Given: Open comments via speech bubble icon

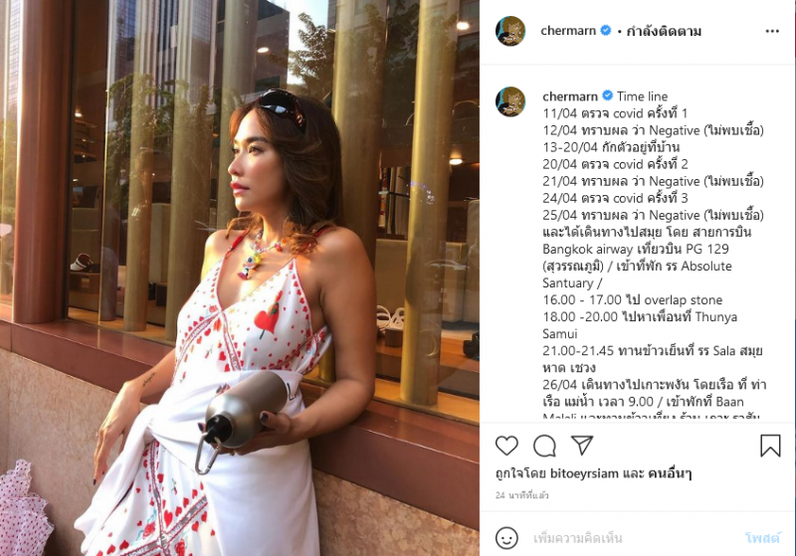Looking at the screenshot, I should [544, 446].
